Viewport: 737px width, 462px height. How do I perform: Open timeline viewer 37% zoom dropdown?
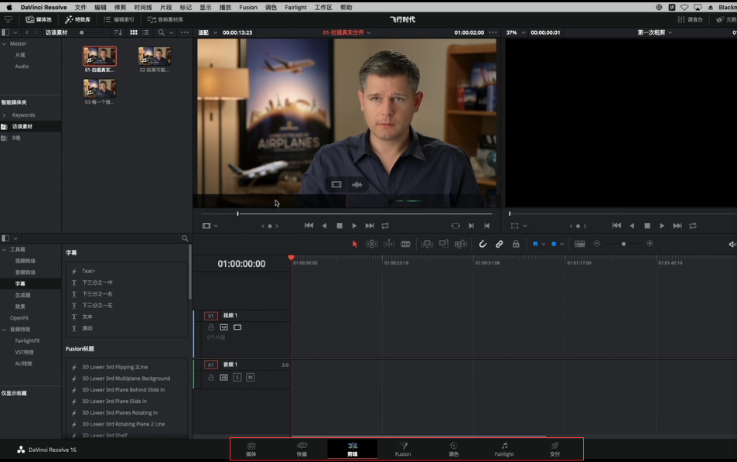(x=516, y=33)
